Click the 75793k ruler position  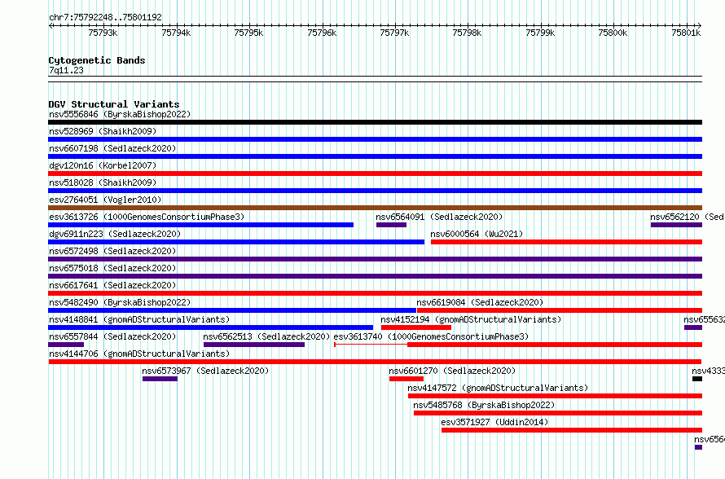click(x=103, y=33)
